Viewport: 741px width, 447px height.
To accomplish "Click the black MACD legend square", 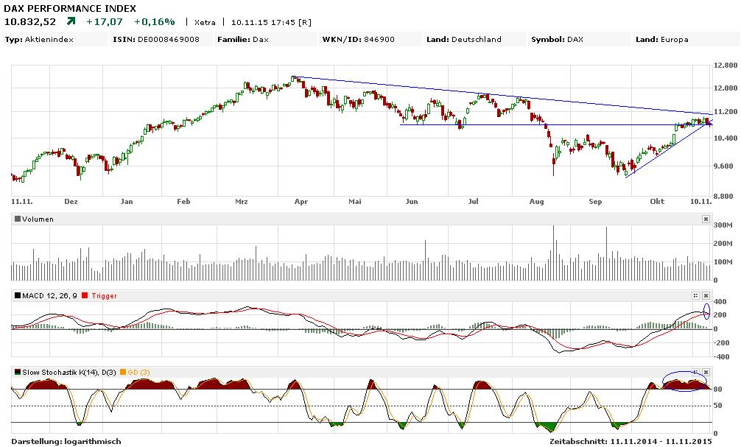I will click(x=18, y=295).
